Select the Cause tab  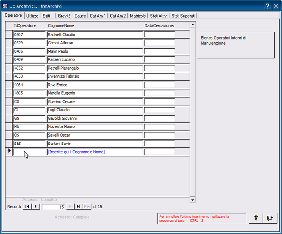pos(80,16)
